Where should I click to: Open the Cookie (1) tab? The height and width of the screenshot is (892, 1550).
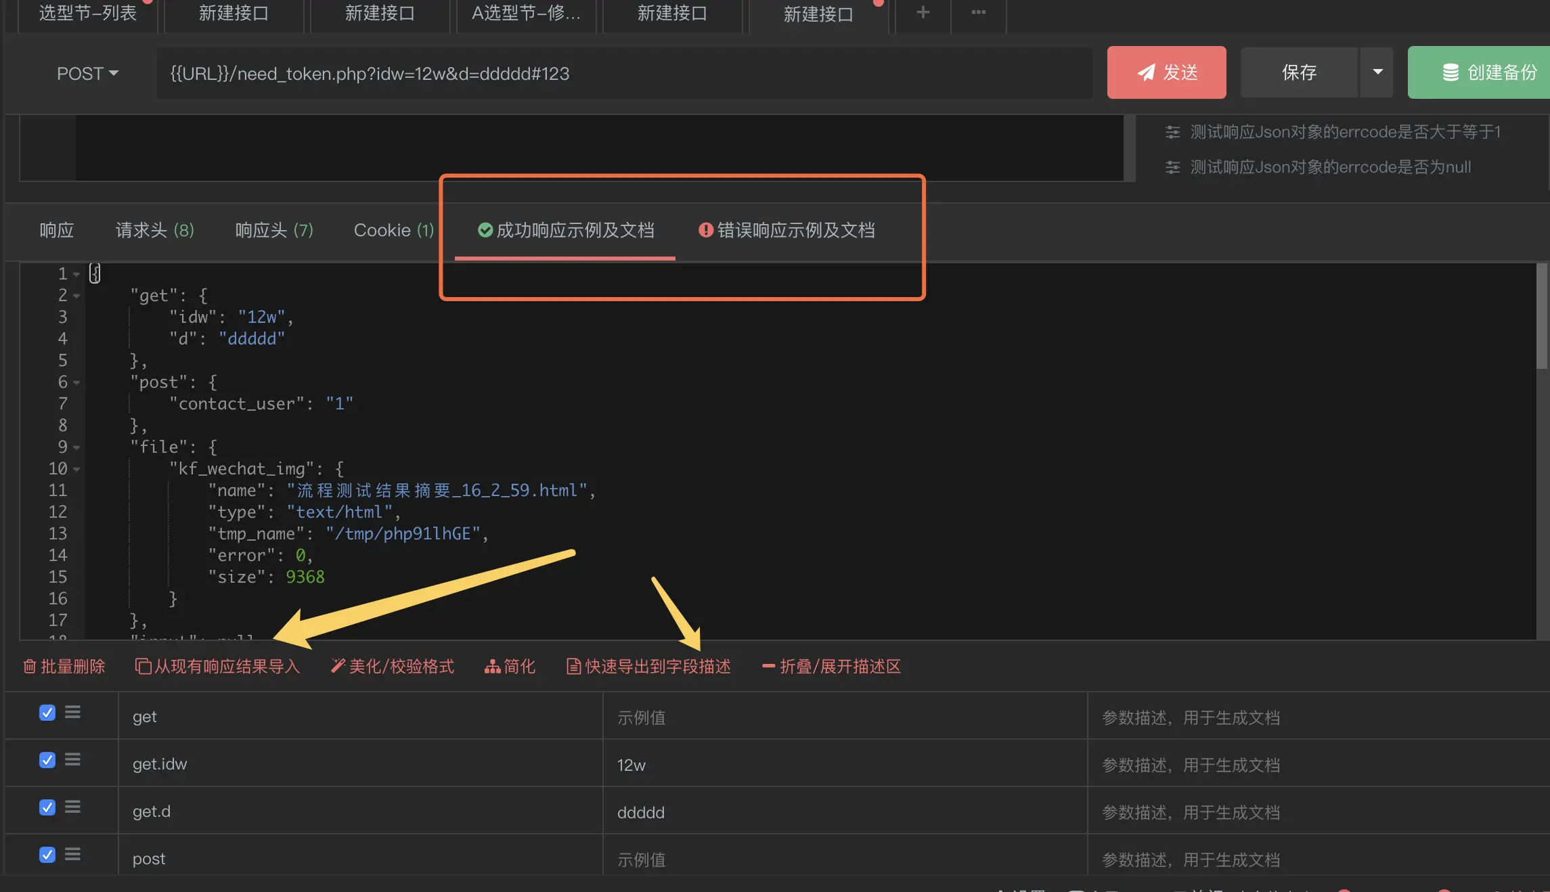393,230
